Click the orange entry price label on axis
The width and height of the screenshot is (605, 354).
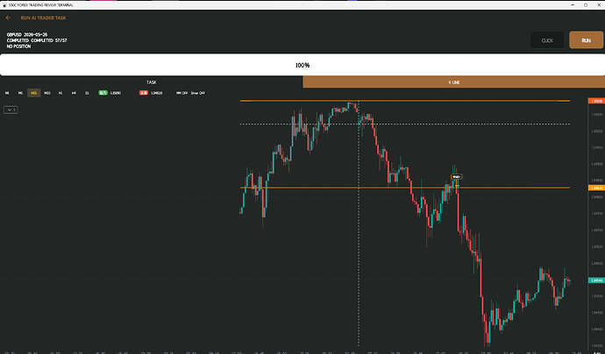[596, 188]
